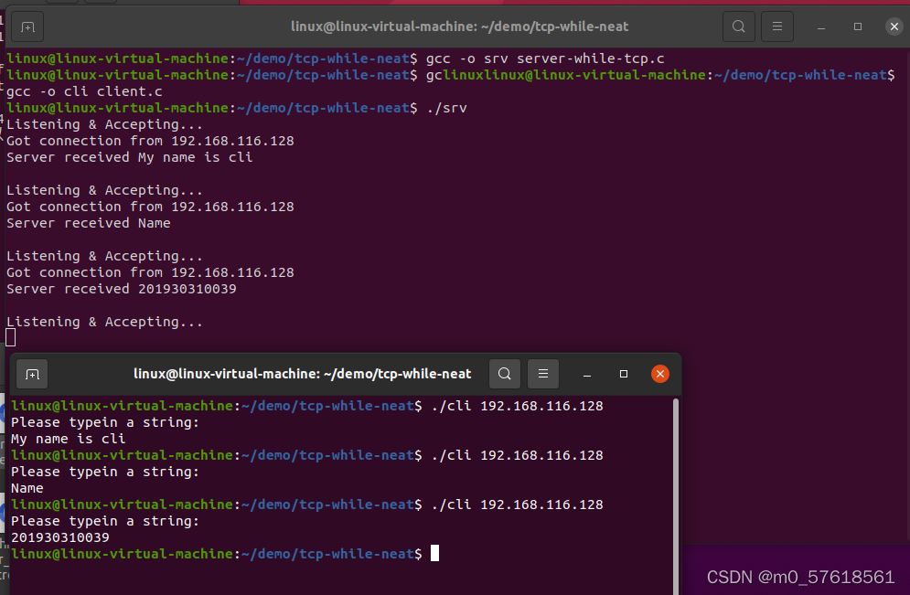
Task: Focus the client terminal by its title bar
Action: click(x=302, y=374)
